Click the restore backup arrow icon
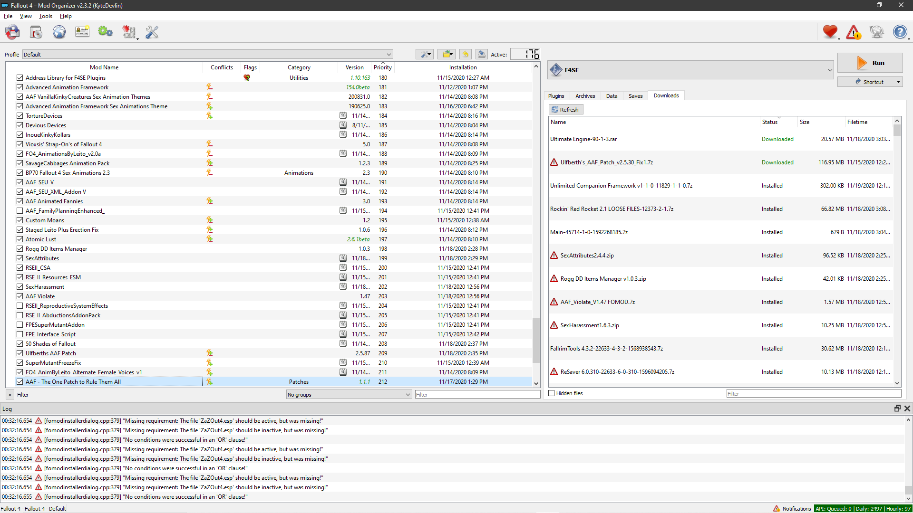This screenshot has height=513, width=913. coord(466,54)
